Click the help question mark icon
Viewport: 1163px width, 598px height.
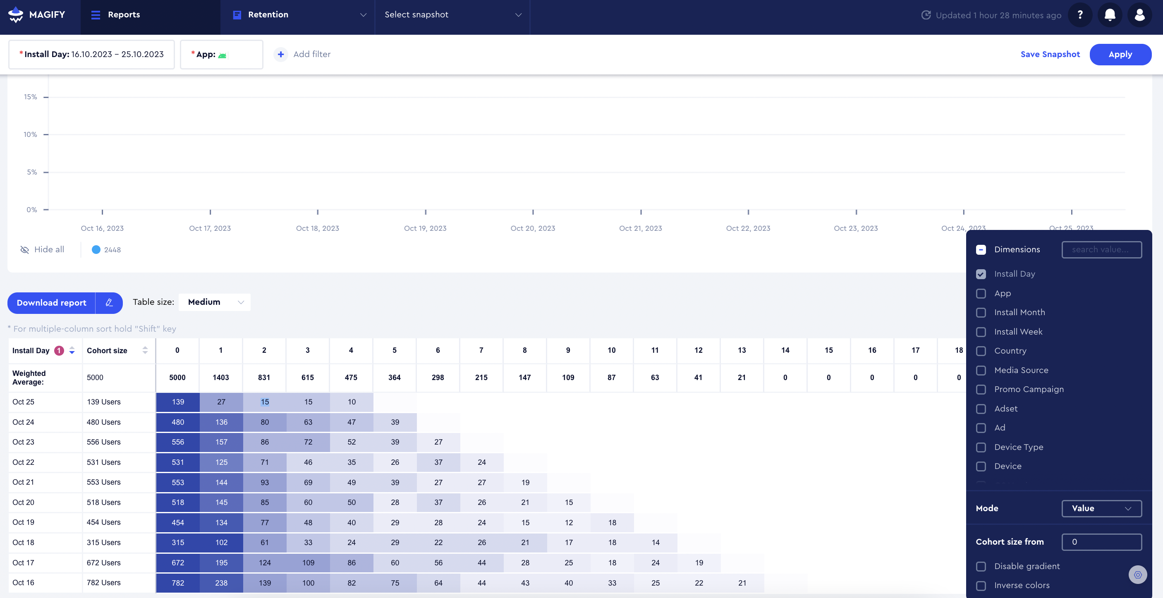tap(1080, 15)
